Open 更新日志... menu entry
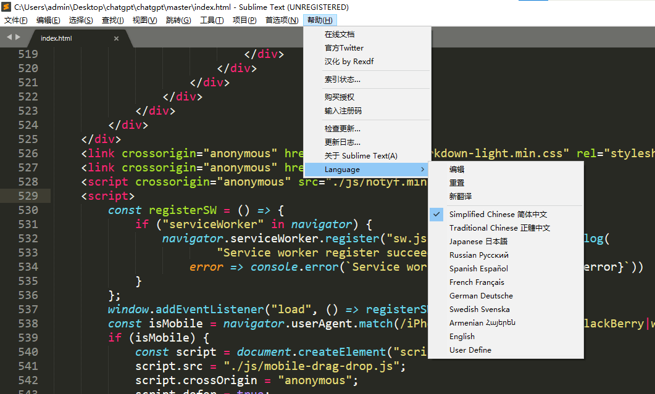655x394 pixels. [x=367, y=142]
